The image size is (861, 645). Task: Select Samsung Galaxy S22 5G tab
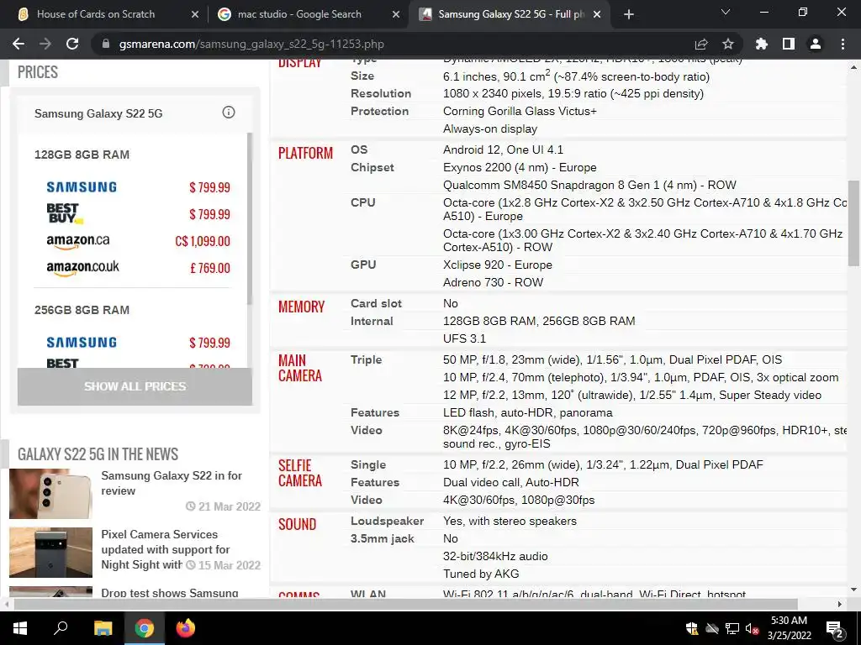510,14
